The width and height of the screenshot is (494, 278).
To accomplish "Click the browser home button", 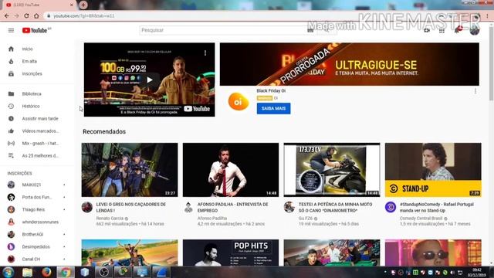I will click(x=36, y=15).
